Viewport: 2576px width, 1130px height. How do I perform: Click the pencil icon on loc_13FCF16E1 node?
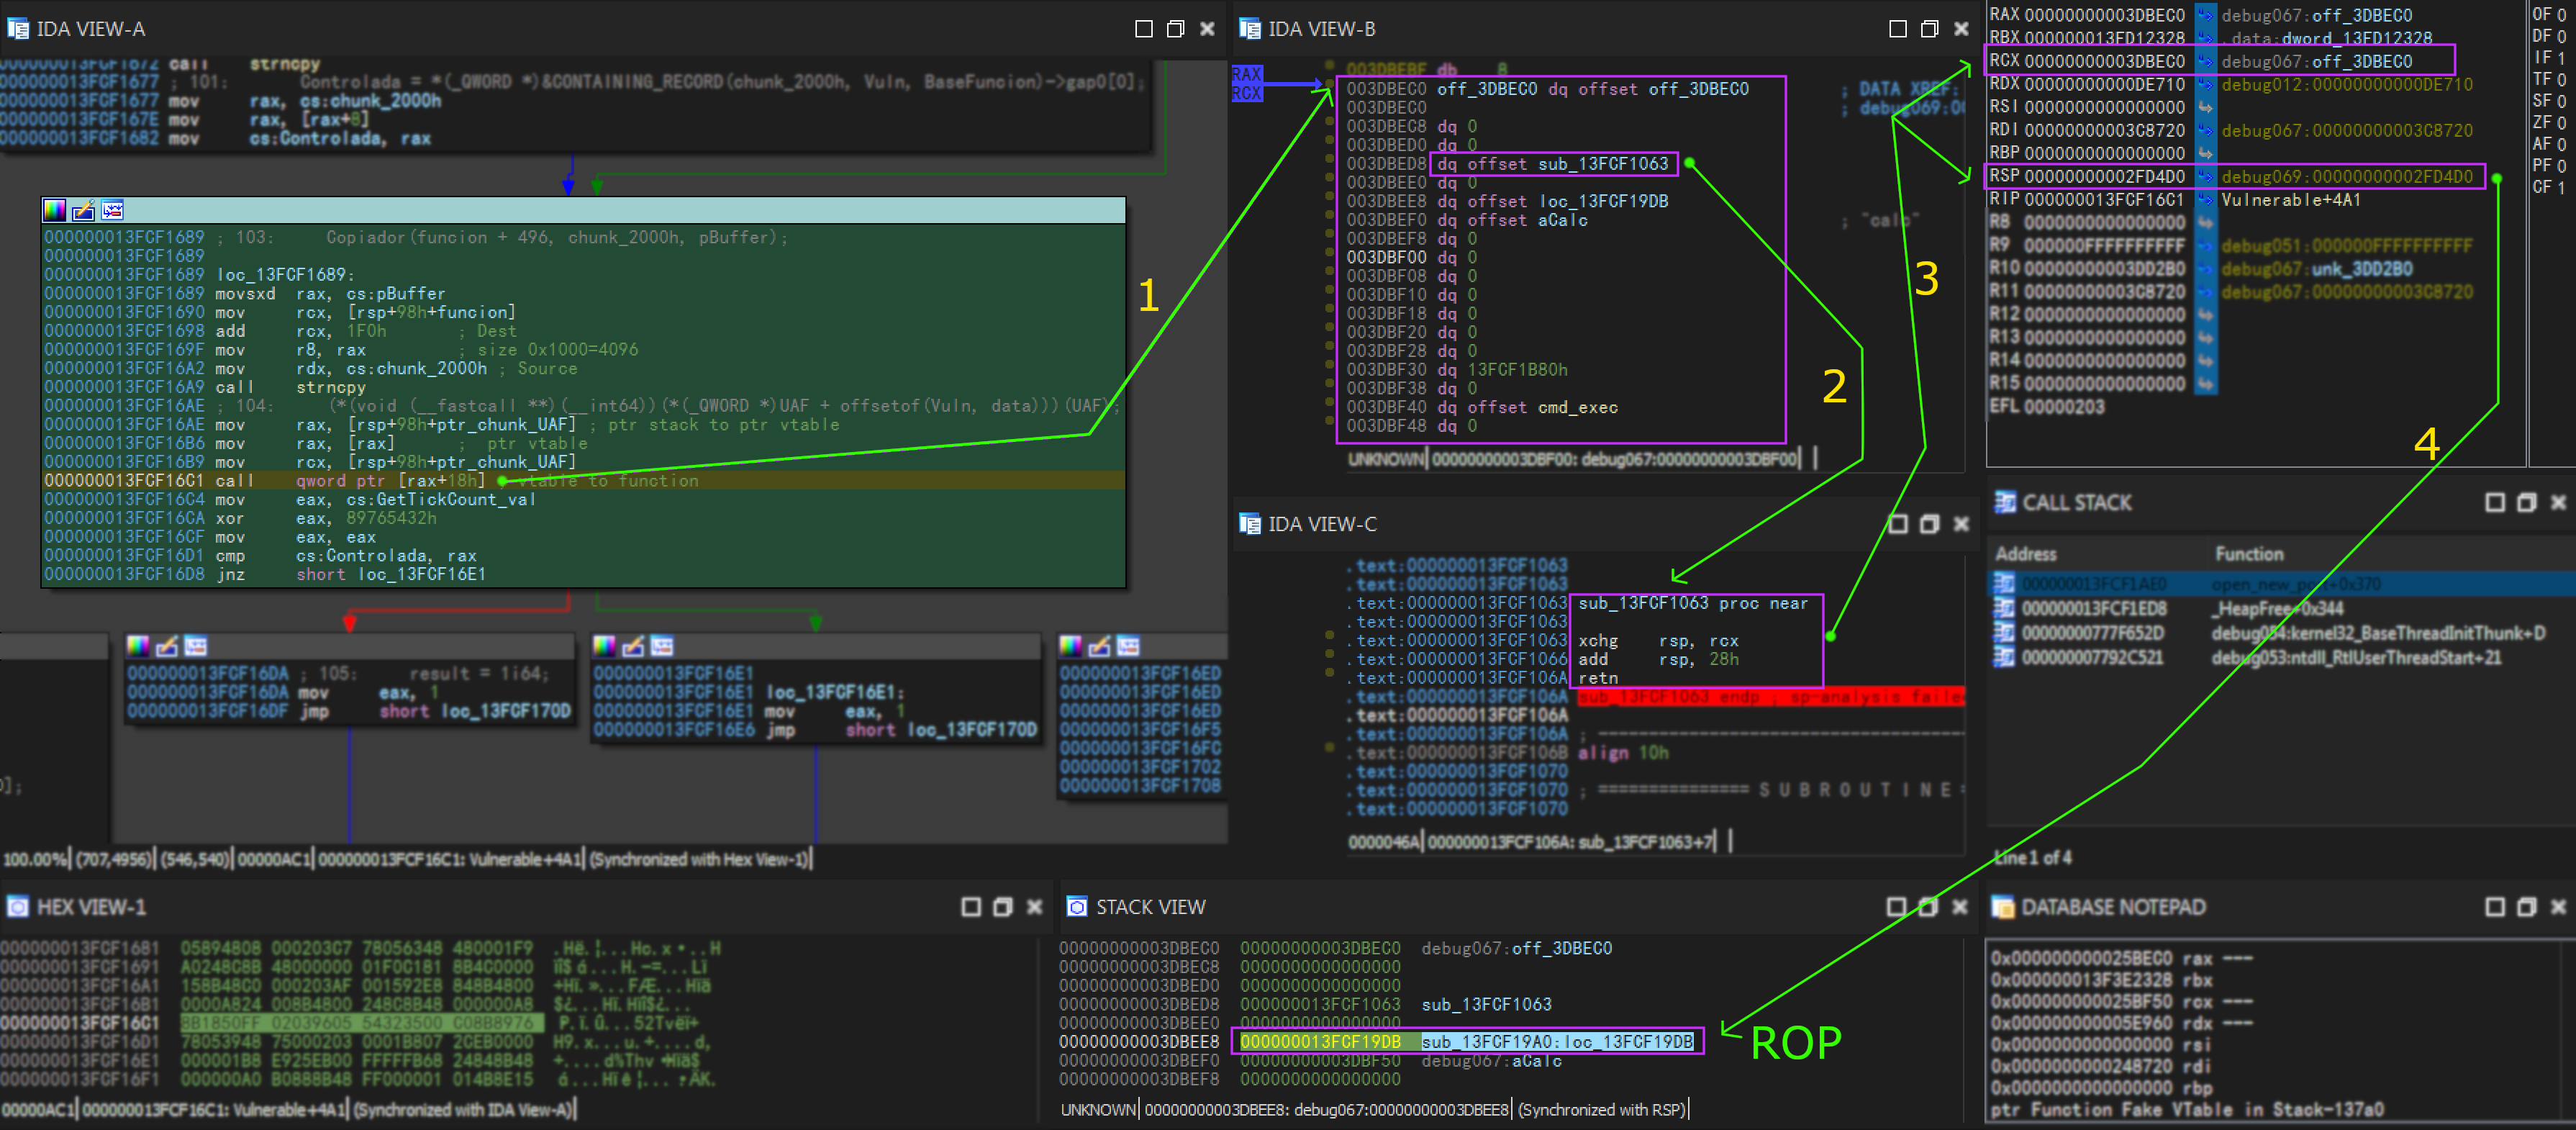pyautogui.click(x=633, y=646)
